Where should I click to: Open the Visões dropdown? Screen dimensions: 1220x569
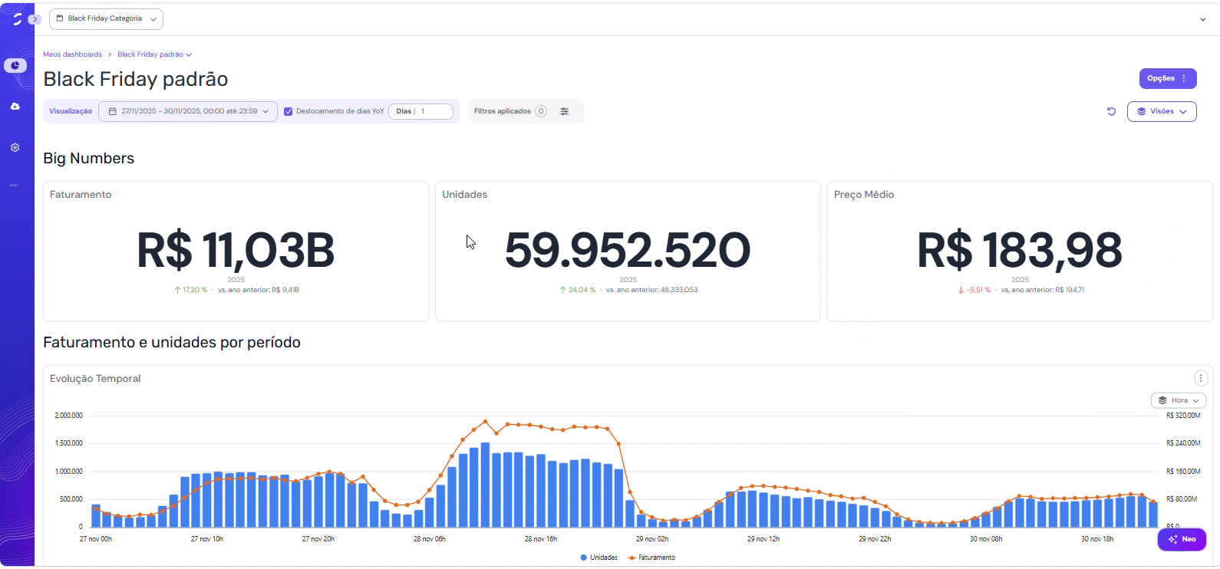[1162, 111]
